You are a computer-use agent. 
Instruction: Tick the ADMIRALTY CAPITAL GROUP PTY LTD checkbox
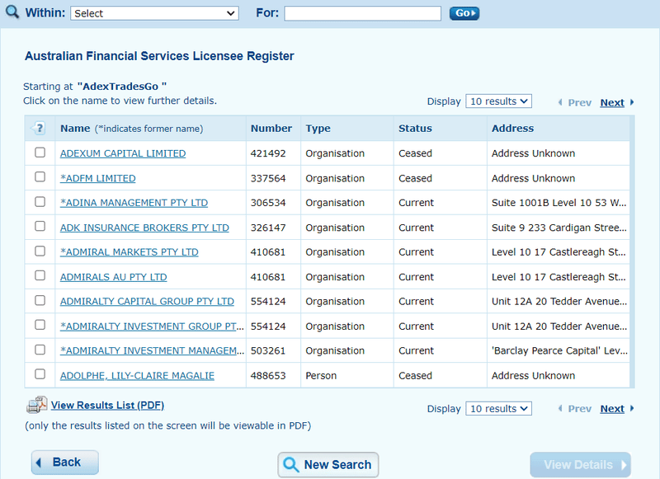point(40,300)
